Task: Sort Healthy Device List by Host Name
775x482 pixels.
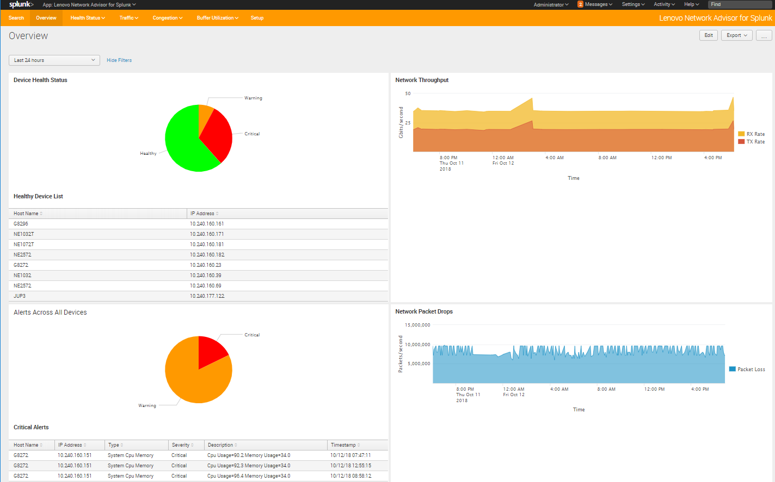Action: tap(28, 214)
